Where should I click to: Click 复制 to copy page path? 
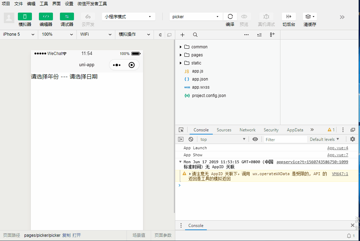[66, 235]
